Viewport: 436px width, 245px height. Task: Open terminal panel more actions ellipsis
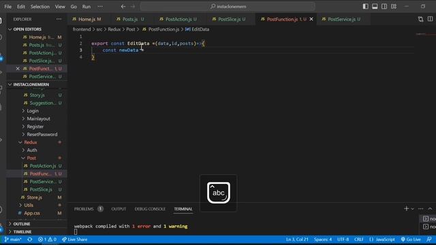(x=420, y=209)
